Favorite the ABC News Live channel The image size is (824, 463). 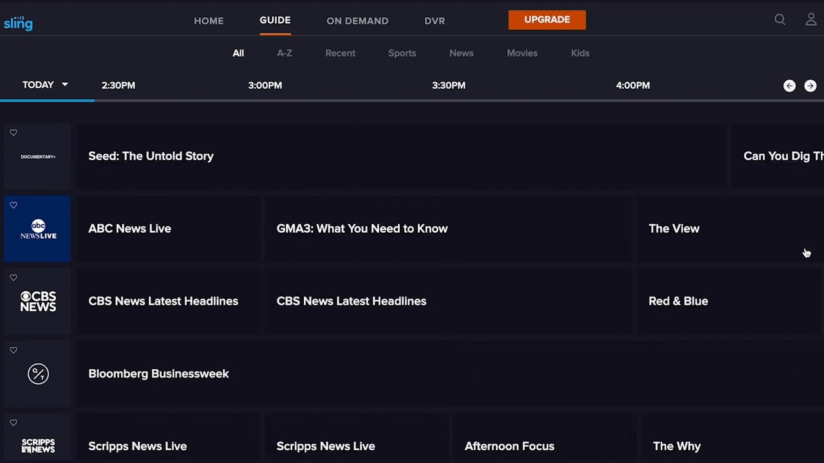(x=14, y=205)
